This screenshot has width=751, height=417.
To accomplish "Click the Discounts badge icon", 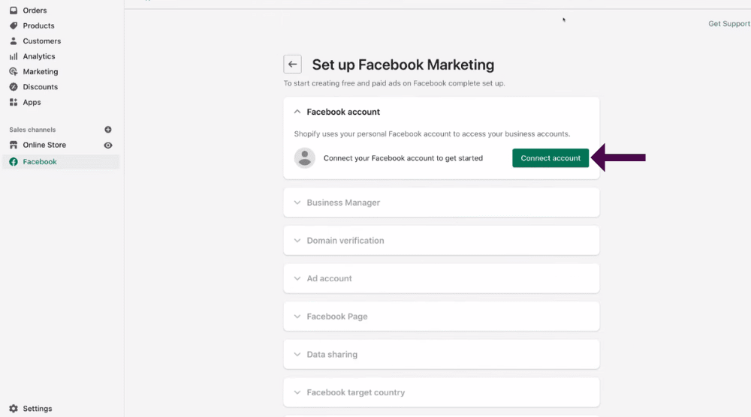I will 14,86.
